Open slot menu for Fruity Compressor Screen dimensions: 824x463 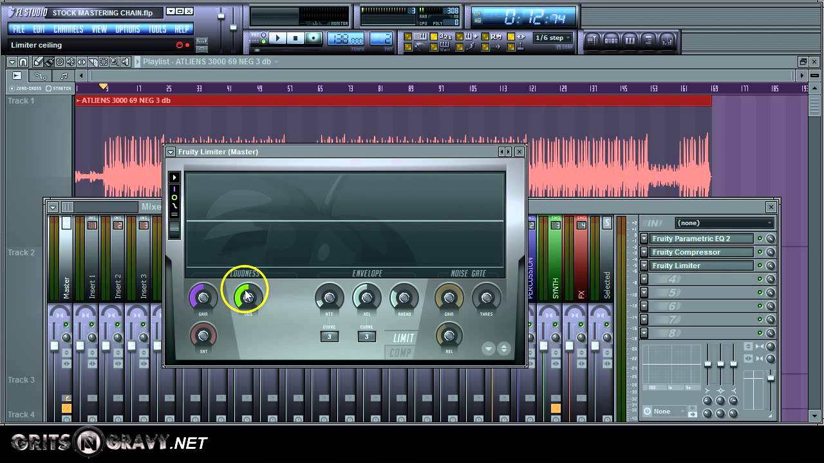[644, 252]
